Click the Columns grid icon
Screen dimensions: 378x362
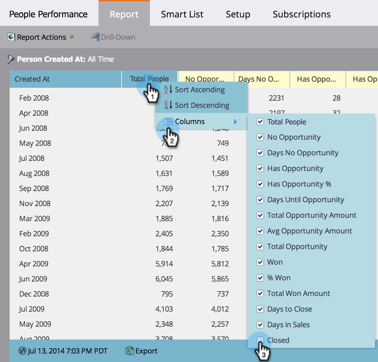point(168,122)
